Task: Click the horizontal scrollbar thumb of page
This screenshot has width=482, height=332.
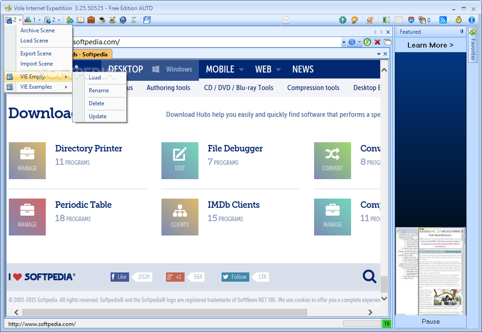Action: pyautogui.click(x=165, y=312)
